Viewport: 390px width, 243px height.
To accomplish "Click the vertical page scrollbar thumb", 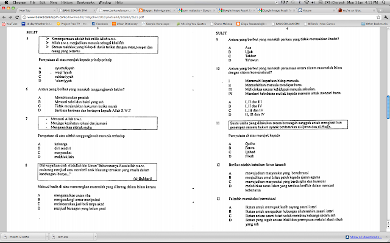I will coord(388,107).
